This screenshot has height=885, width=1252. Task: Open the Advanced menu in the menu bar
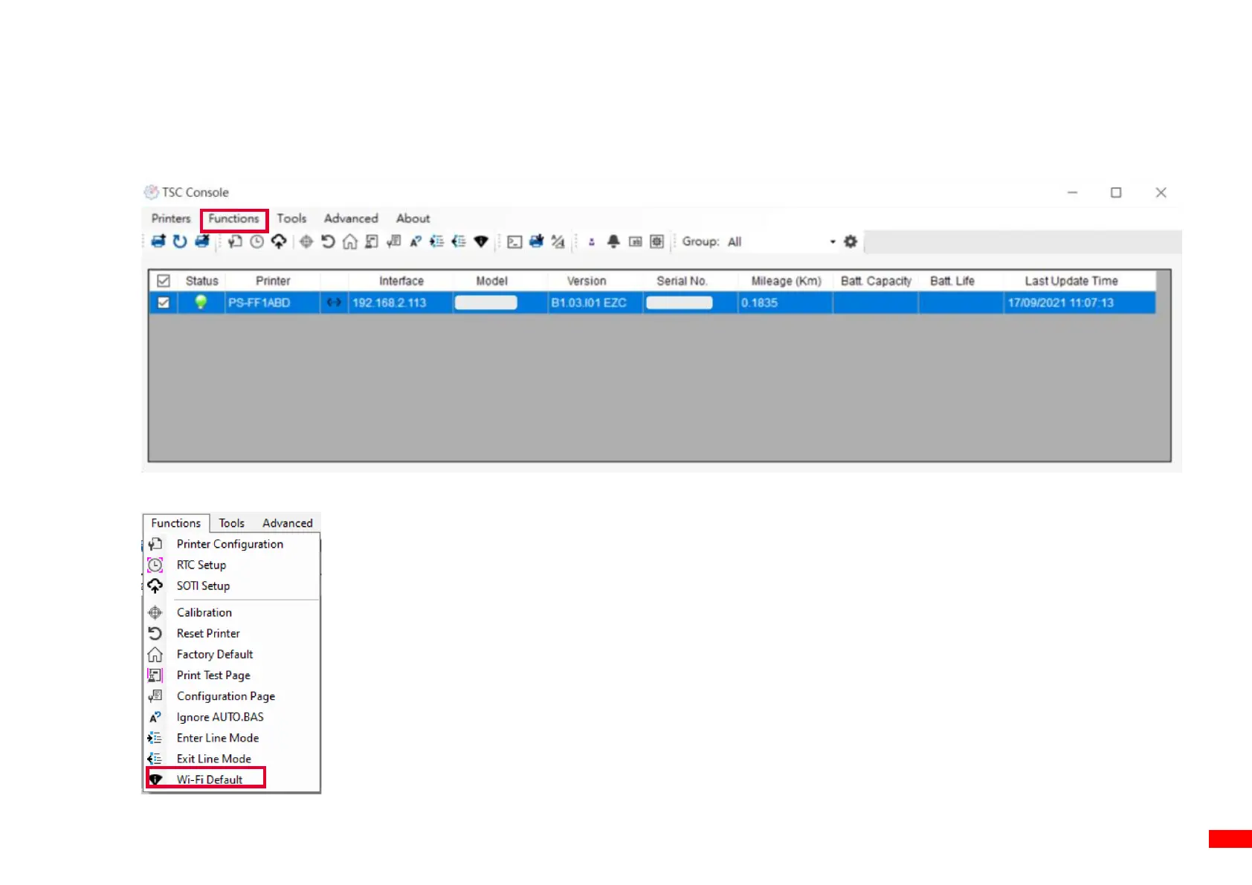[x=351, y=219]
